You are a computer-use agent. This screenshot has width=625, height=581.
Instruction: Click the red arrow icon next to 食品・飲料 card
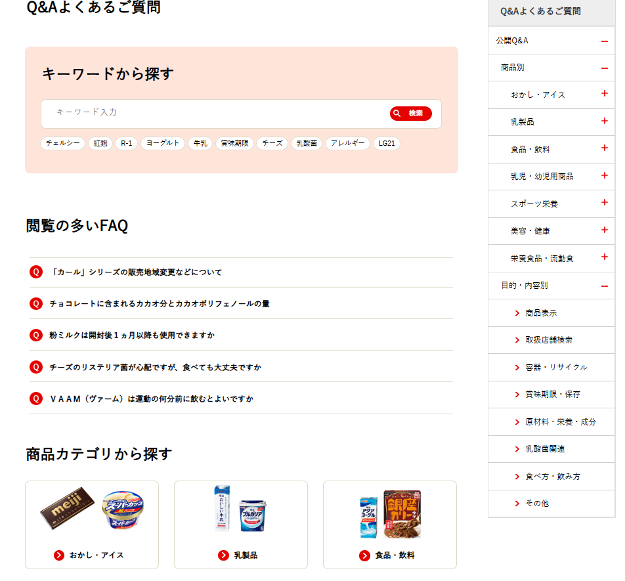pos(364,555)
